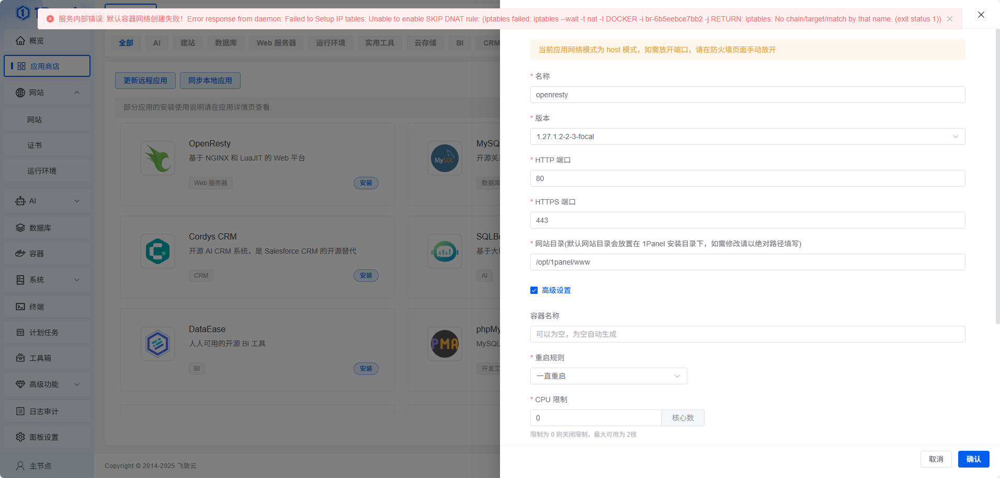Expand the 高级功能 sidebar menu
Screen dimensions: 1000x478
[x=77, y=384]
